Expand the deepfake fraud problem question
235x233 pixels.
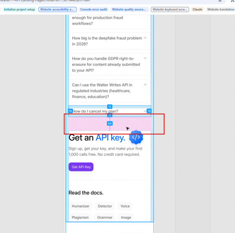[x=110, y=41]
